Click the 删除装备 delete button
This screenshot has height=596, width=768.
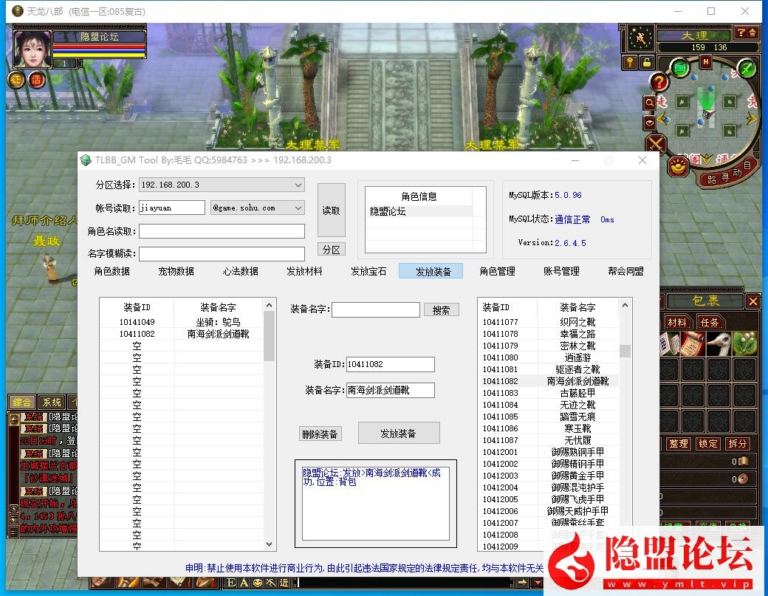[x=320, y=434]
